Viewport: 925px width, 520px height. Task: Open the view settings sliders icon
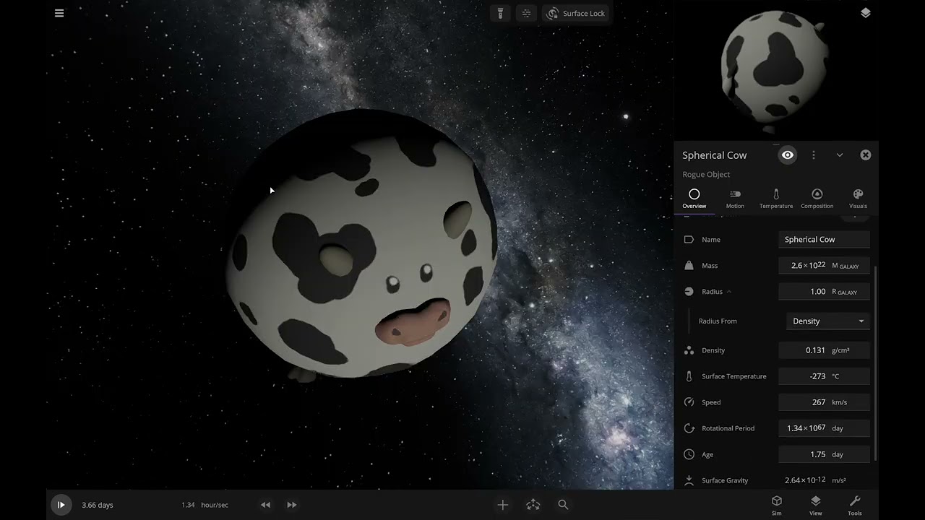(x=526, y=13)
